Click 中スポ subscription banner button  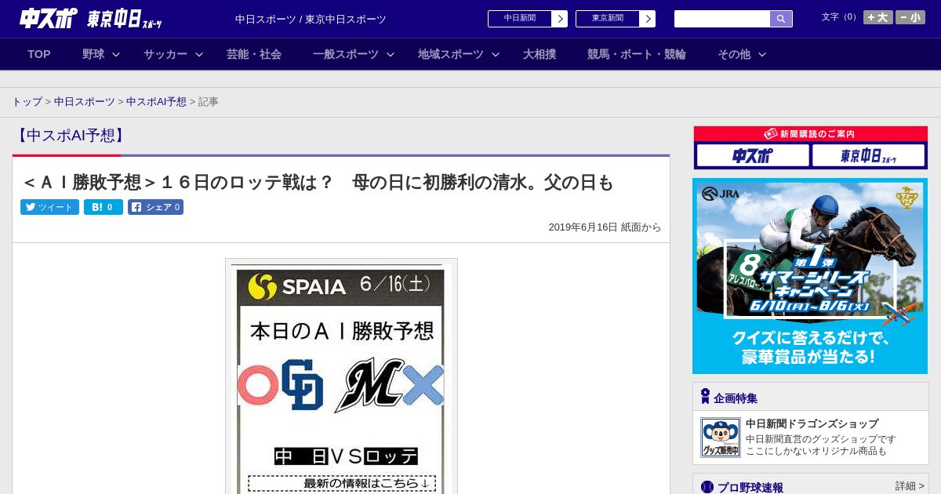(x=753, y=155)
